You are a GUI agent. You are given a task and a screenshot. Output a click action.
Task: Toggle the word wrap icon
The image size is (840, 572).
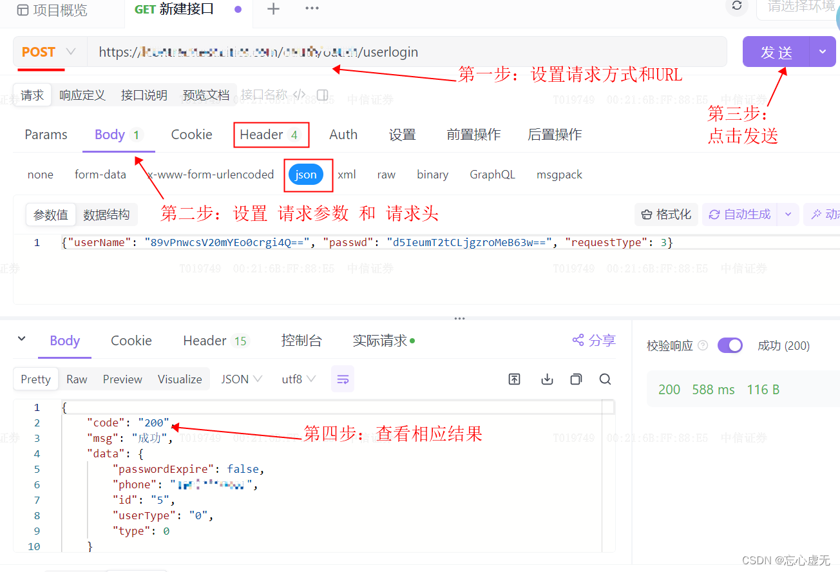[x=343, y=379]
